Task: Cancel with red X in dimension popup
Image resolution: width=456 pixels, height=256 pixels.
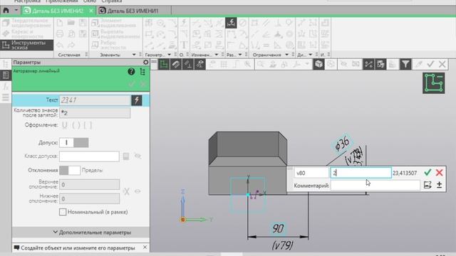Action: pos(439,173)
